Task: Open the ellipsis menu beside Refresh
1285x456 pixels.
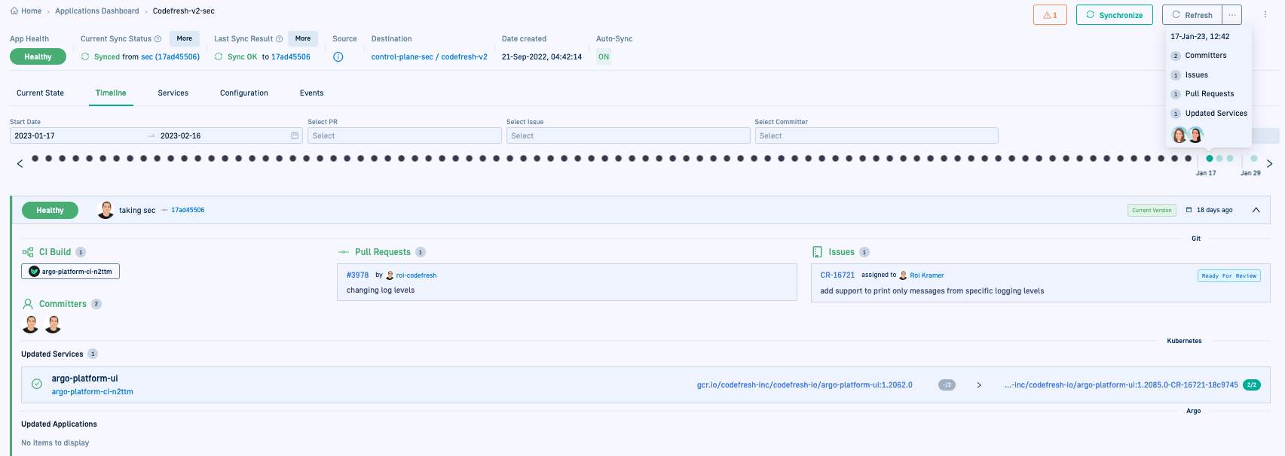Action: (x=1231, y=15)
